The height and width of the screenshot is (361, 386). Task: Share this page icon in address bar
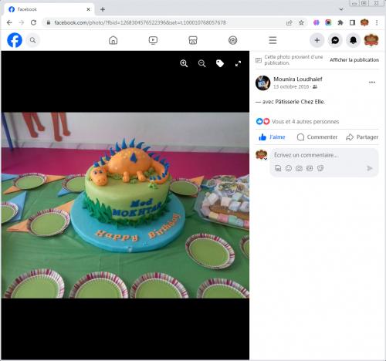tap(289, 22)
